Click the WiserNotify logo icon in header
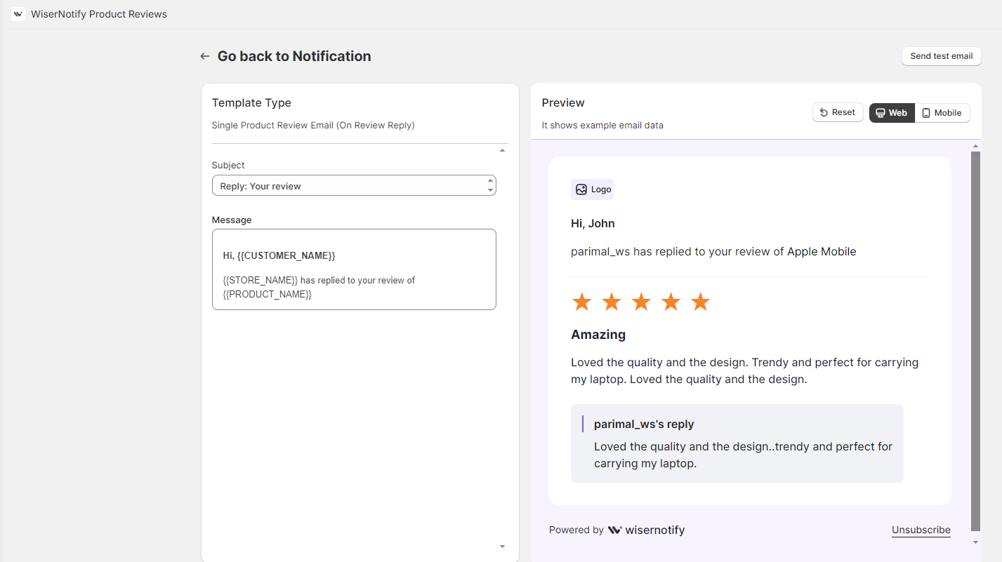Viewport: 1002px width, 562px height. 18,14
